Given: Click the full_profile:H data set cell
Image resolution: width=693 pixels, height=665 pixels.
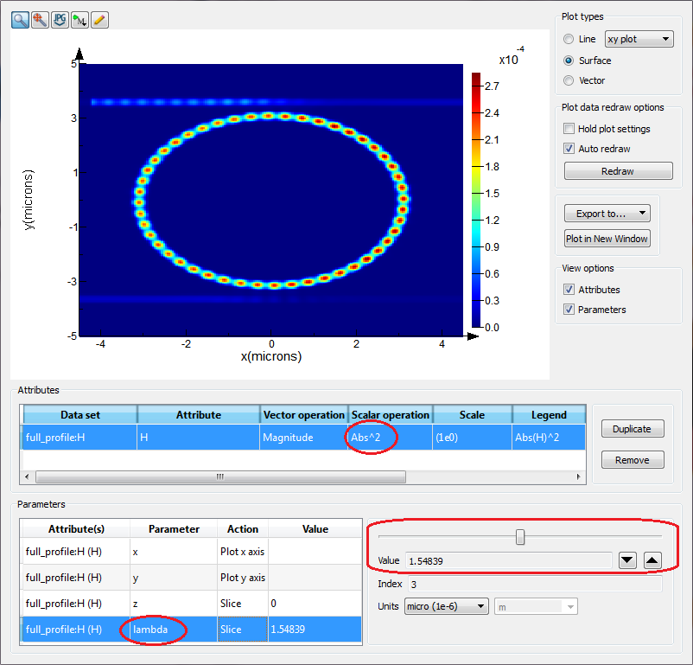Looking at the screenshot, I should coord(79,438).
